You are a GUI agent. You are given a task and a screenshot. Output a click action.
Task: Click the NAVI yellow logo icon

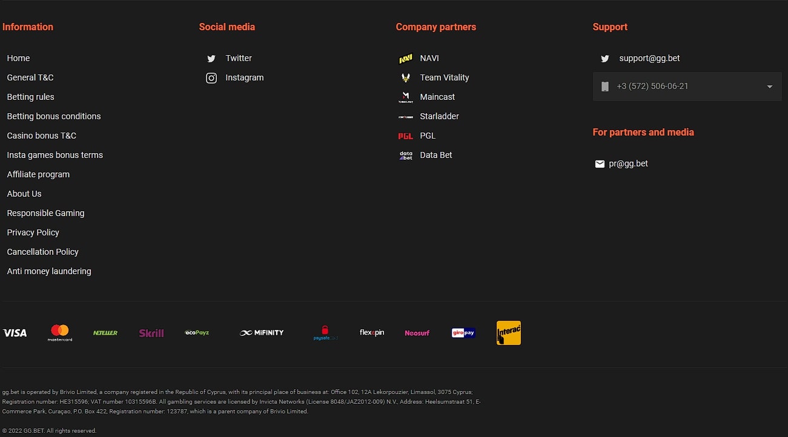click(406, 59)
